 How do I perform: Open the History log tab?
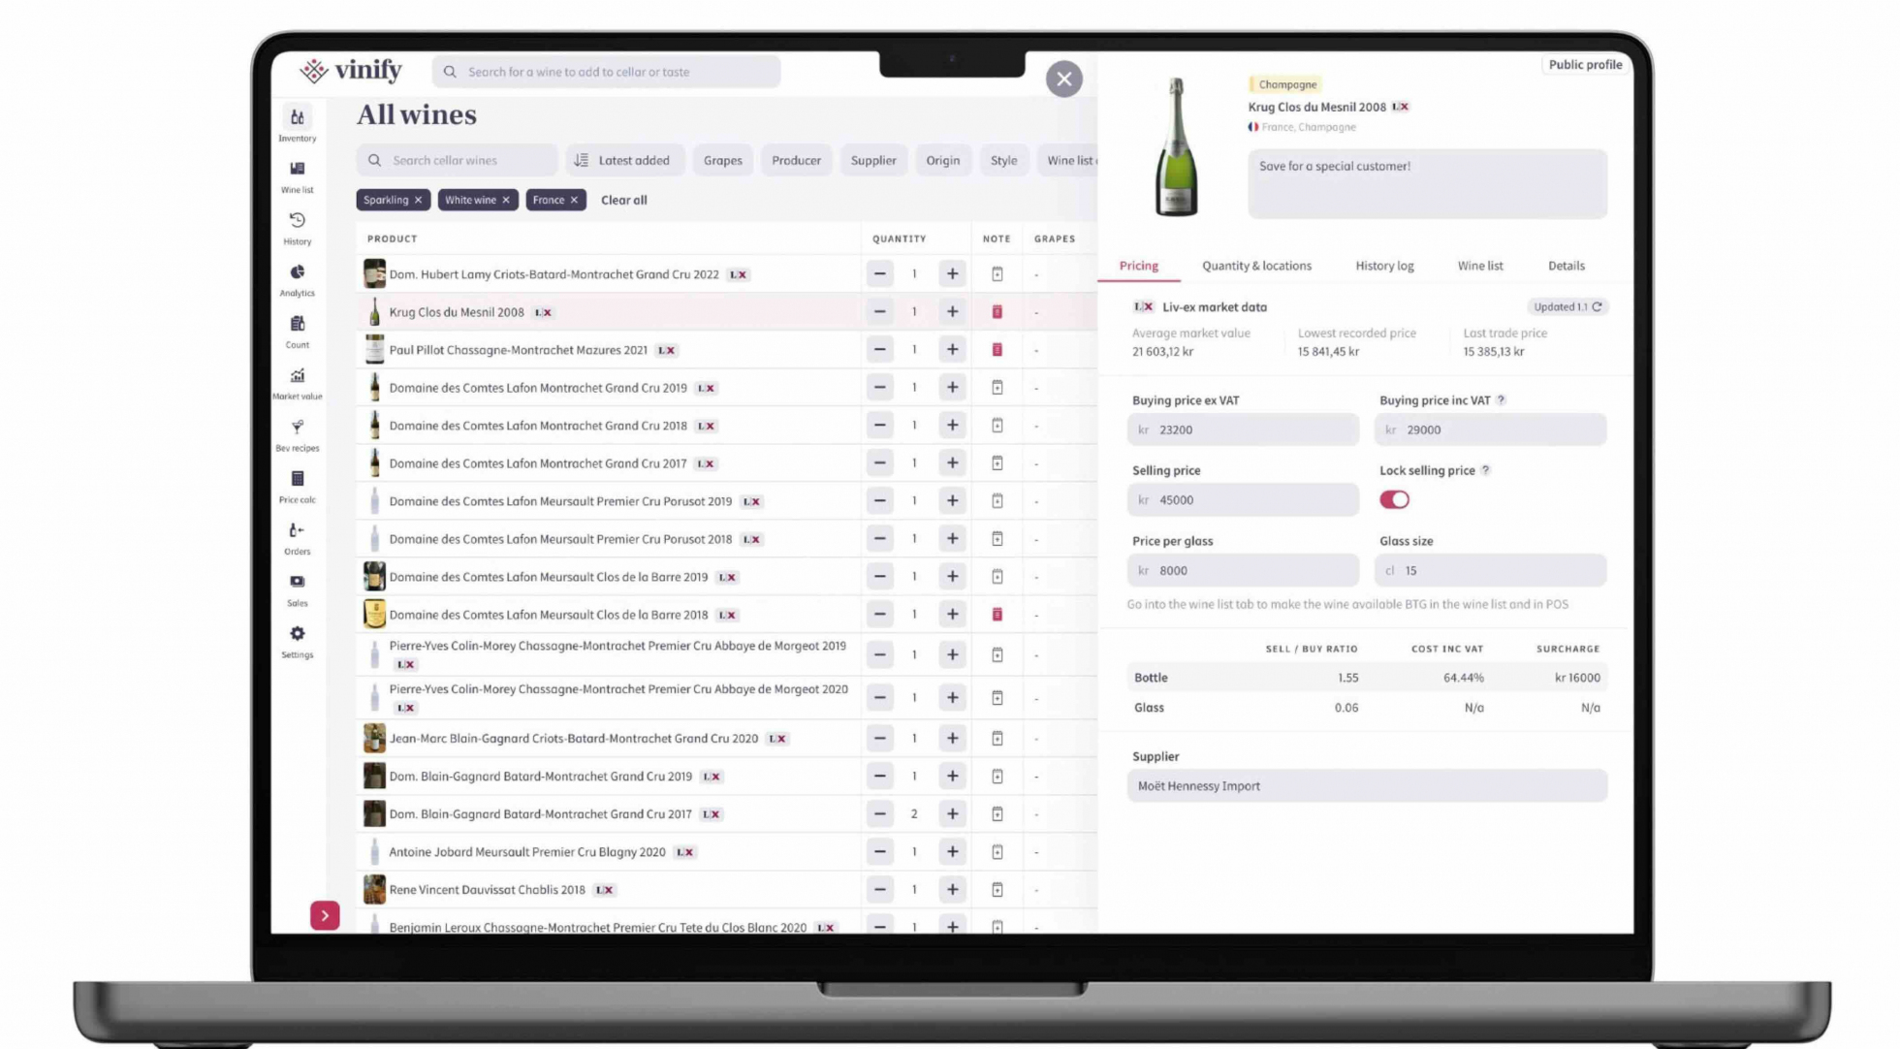(1384, 266)
